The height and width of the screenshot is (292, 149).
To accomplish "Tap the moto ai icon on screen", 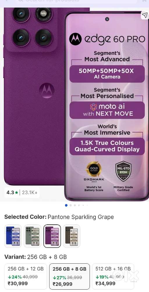I will pyautogui.click(x=93, y=107).
